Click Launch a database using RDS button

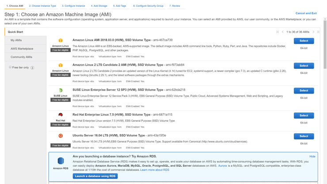95,176
